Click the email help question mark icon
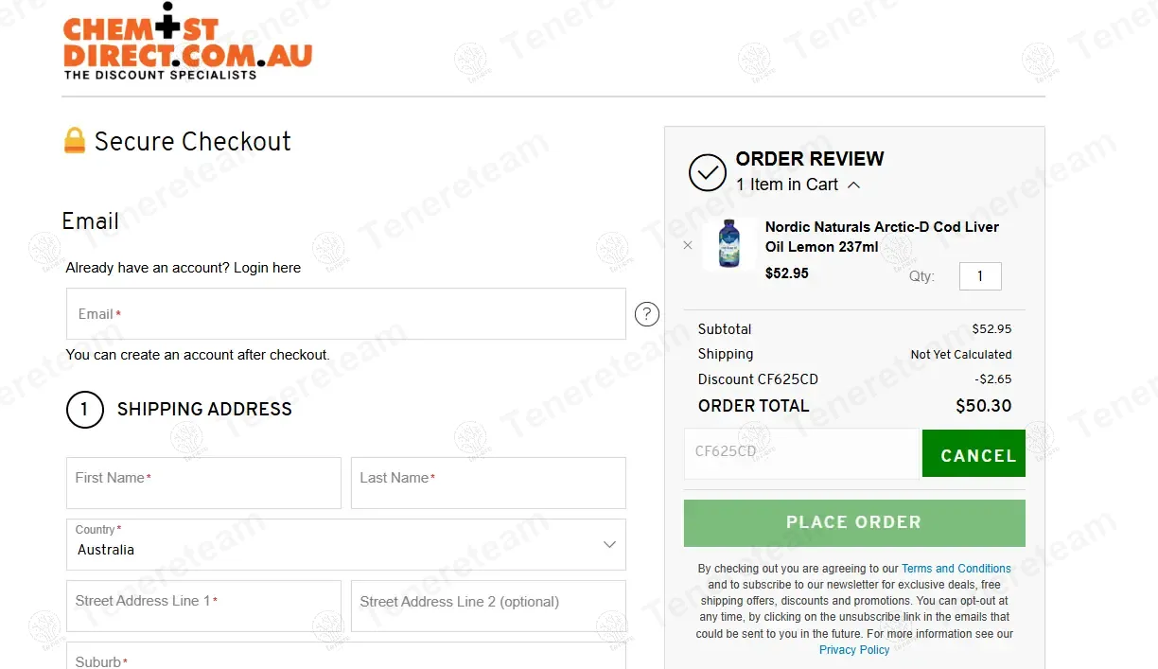The width and height of the screenshot is (1158, 669). (647, 314)
